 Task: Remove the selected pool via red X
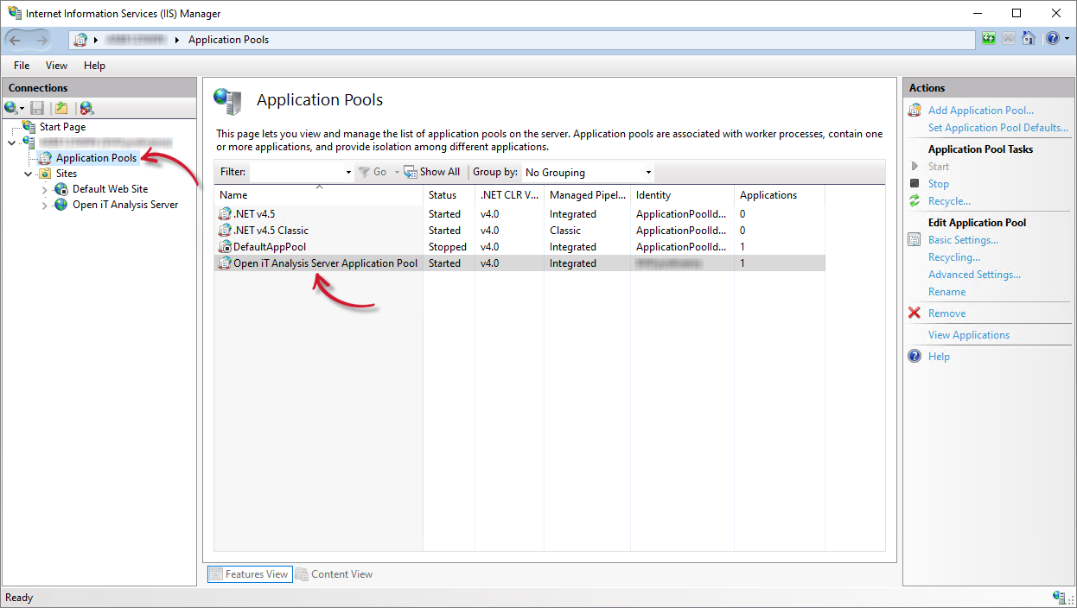914,313
